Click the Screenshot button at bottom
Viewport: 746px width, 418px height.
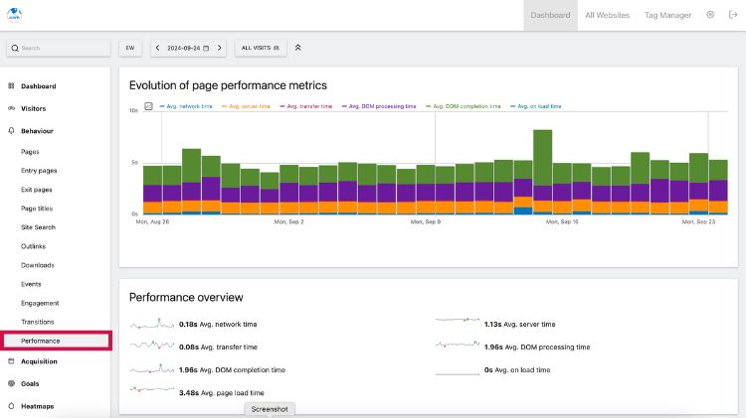270,409
